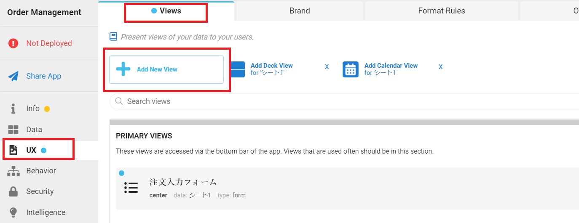The width and height of the screenshot is (579, 223).
Task: Click the form list icon of 注文入力フォーム
Action: 131,188
